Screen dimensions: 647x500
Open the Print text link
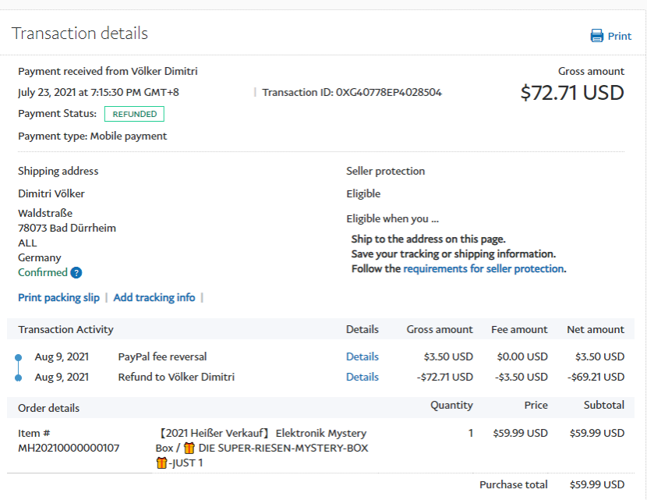[x=620, y=36]
